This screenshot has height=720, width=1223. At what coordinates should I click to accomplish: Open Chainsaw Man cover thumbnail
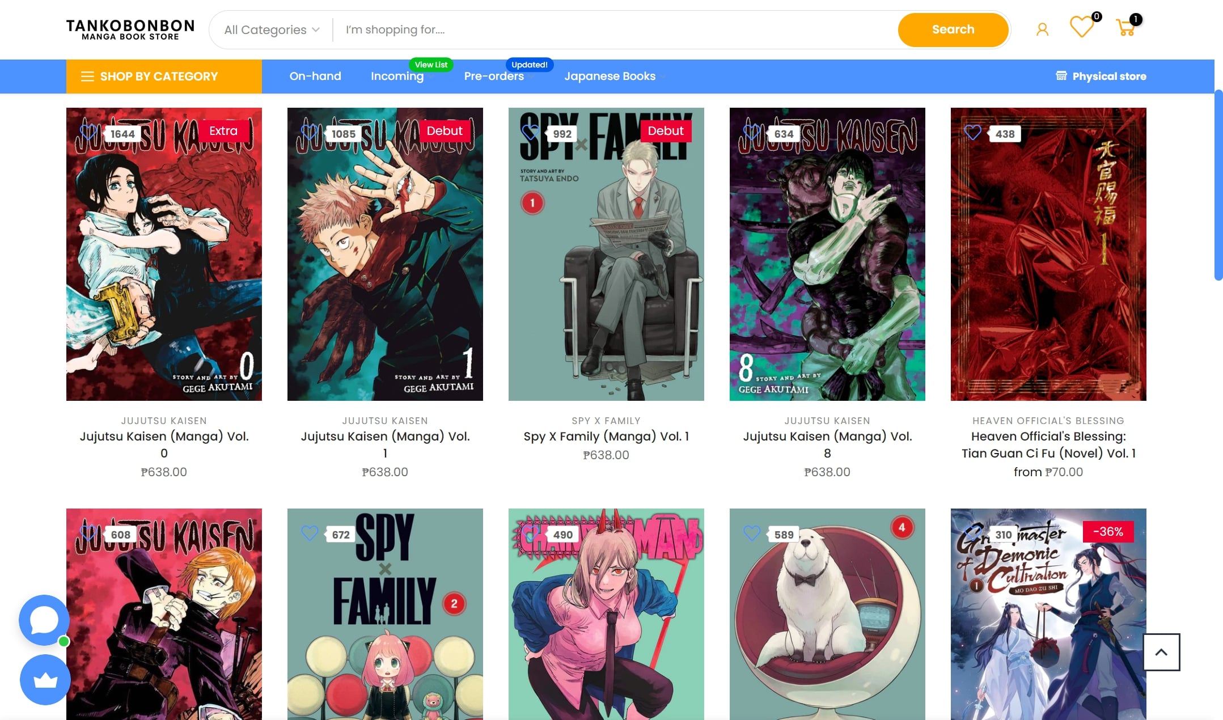[606, 614]
